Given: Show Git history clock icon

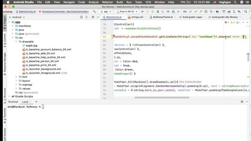Looking at the screenshot, I should point(206,12).
